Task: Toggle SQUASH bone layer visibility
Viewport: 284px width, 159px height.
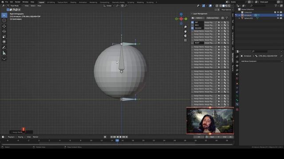Action: pyautogui.click(x=193, y=28)
